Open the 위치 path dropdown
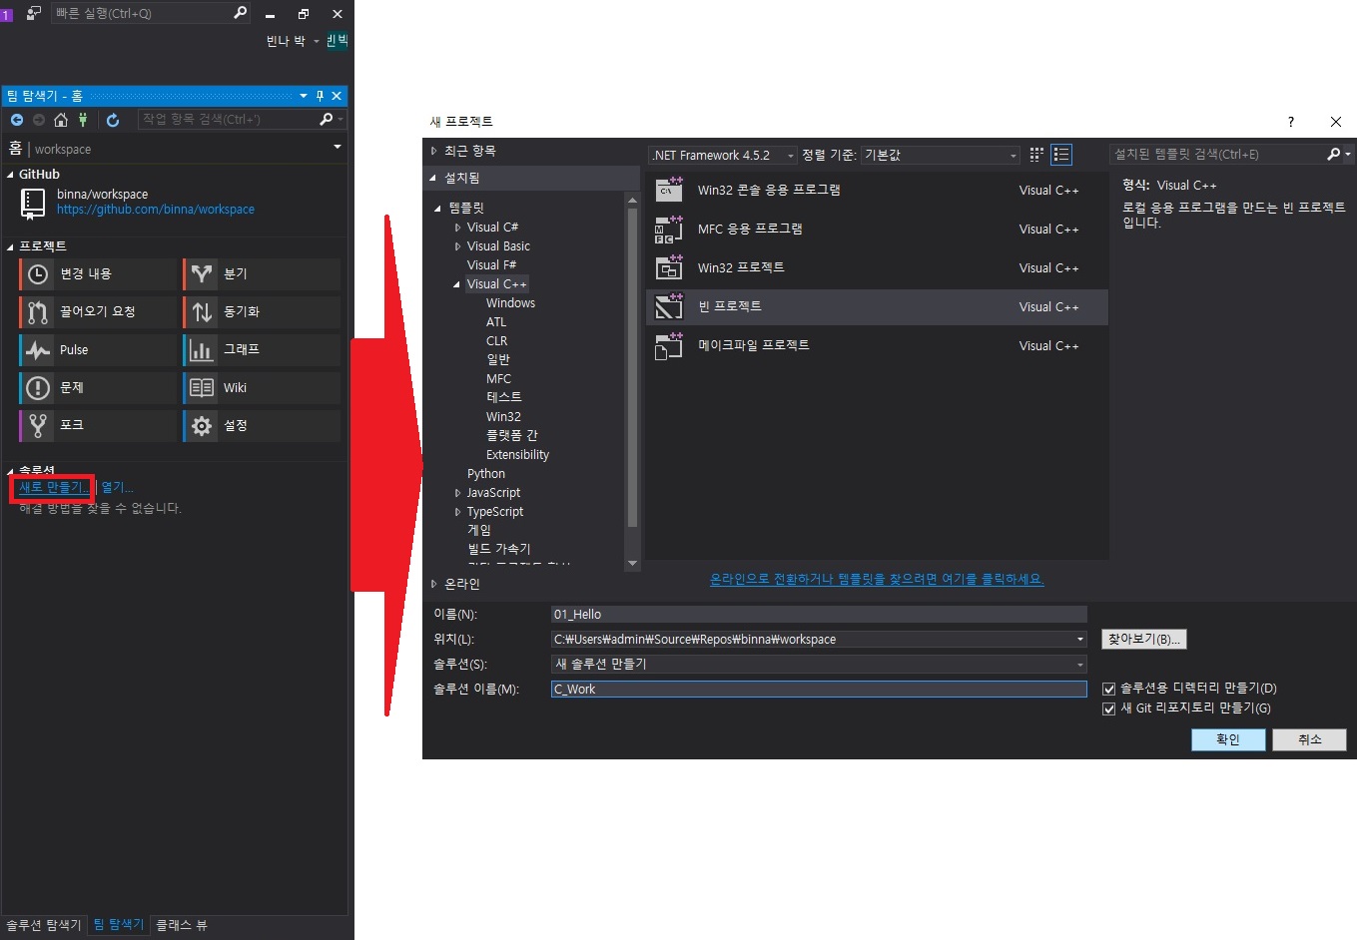The width and height of the screenshot is (1357, 940). (1080, 640)
